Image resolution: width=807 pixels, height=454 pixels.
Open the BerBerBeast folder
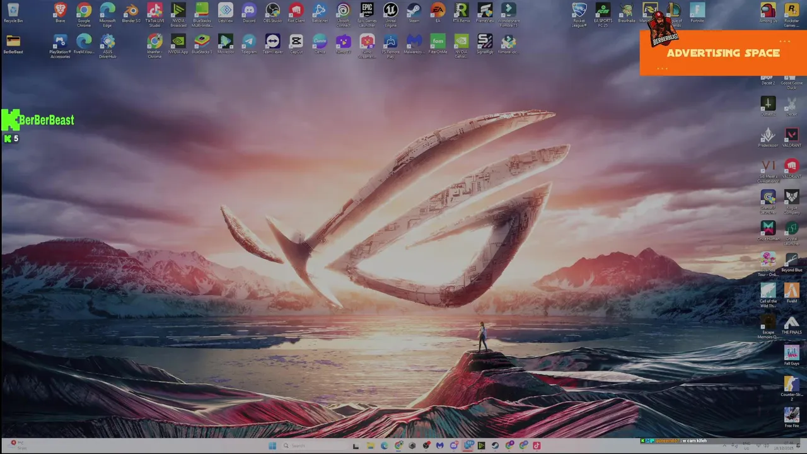[13, 44]
